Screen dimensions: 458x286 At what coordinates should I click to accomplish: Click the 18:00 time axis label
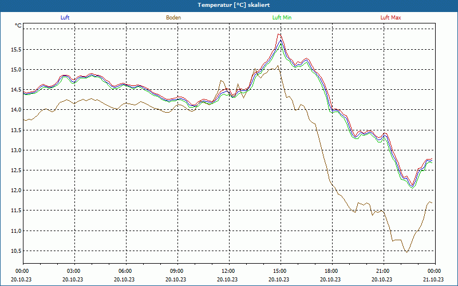click(x=333, y=271)
